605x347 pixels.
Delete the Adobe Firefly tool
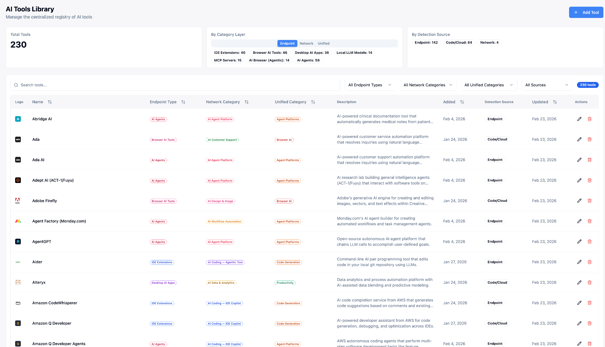tap(590, 201)
